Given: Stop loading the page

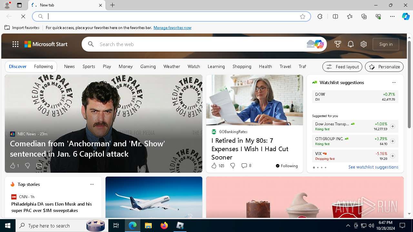Looking at the screenshot, I should pos(23,16).
